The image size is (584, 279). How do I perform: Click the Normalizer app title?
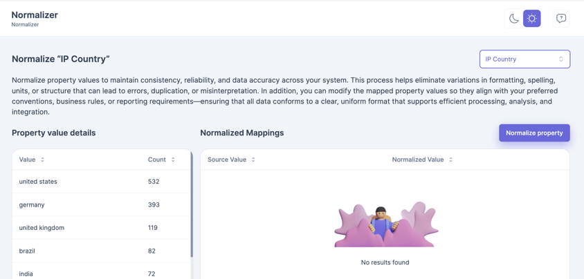35,15
